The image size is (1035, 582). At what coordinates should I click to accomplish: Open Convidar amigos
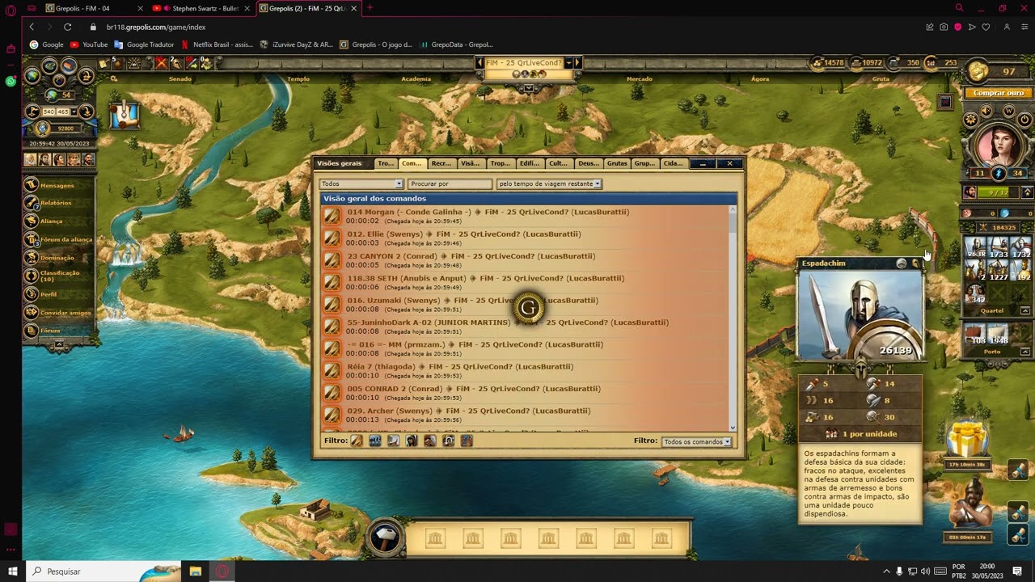click(x=58, y=312)
